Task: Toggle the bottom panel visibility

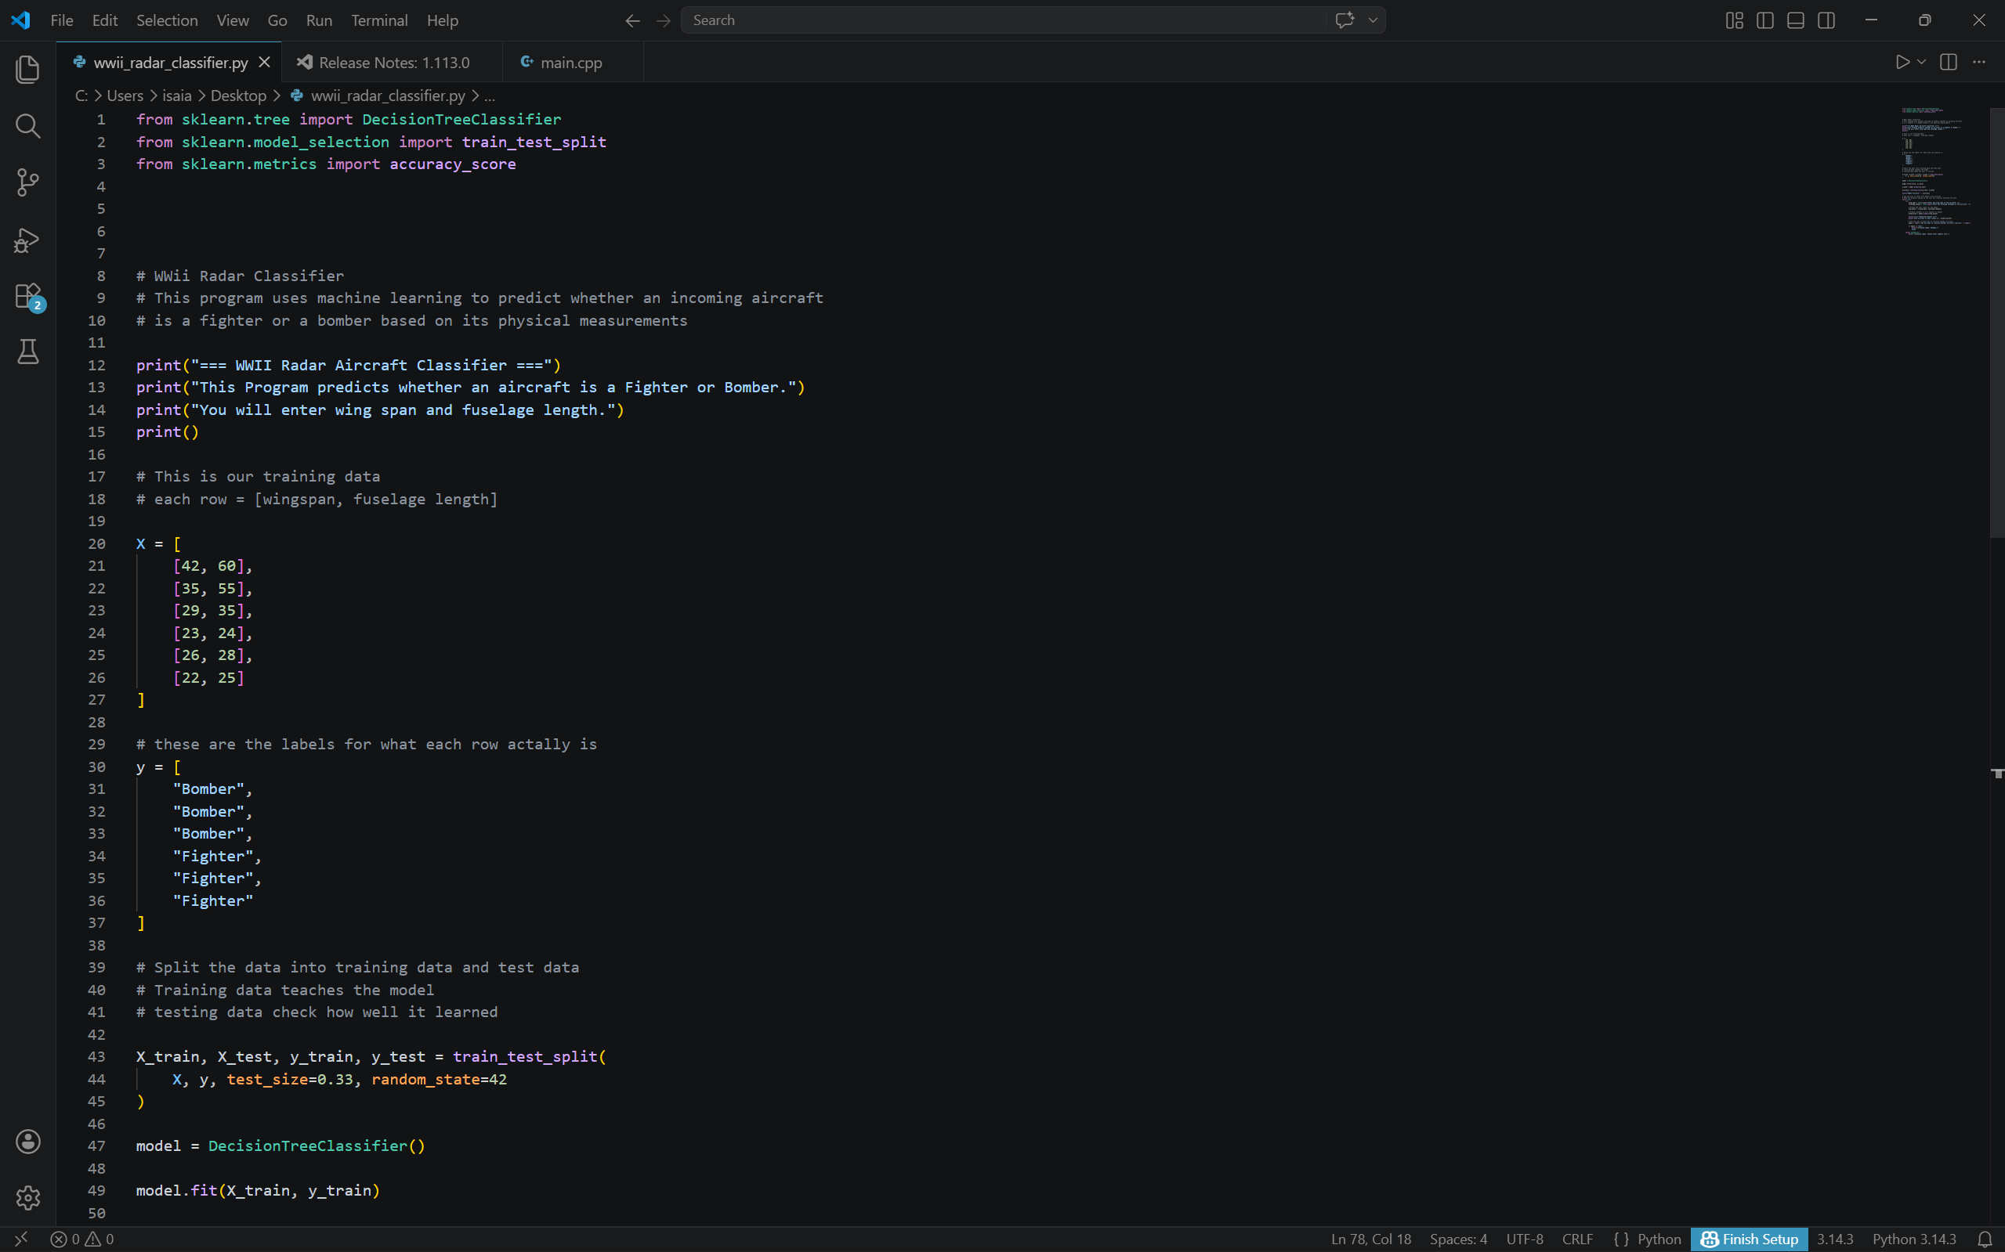Action: (1795, 20)
